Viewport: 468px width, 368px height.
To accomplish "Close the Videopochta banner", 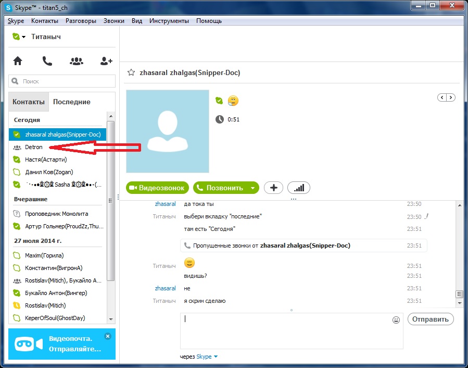I will pyautogui.click(x=108, y=336).
